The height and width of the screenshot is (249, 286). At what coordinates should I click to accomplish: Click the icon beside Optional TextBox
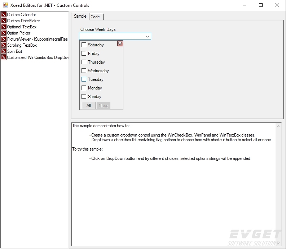4,27
